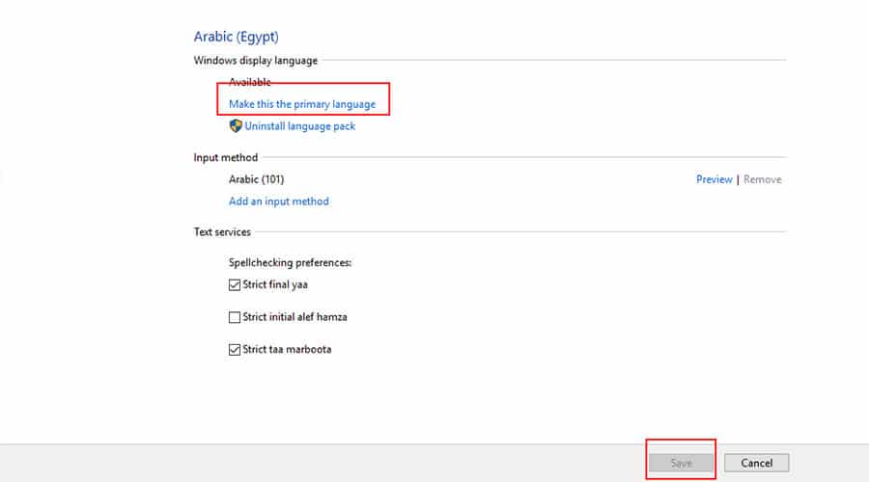Make Arabic (Egypt) the primary language
The height and width of the screenshot is (482, 869).
point(301,104)
